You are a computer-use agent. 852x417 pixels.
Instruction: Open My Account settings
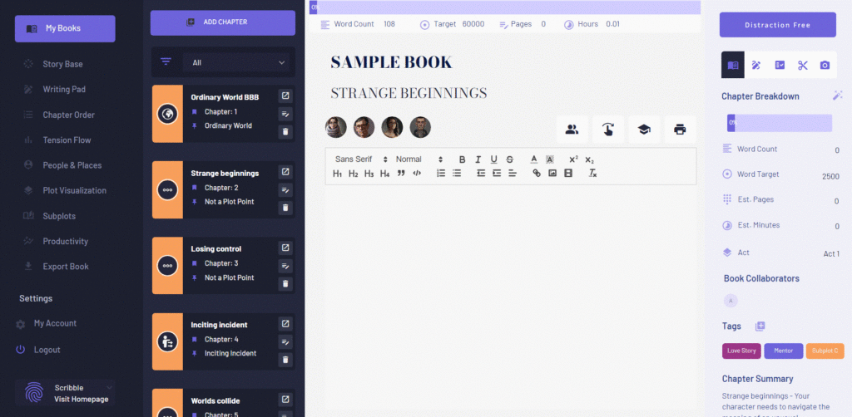55,323
